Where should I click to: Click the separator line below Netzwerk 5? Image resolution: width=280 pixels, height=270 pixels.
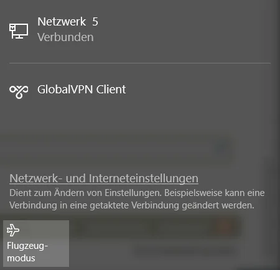(x=140, y=63)
